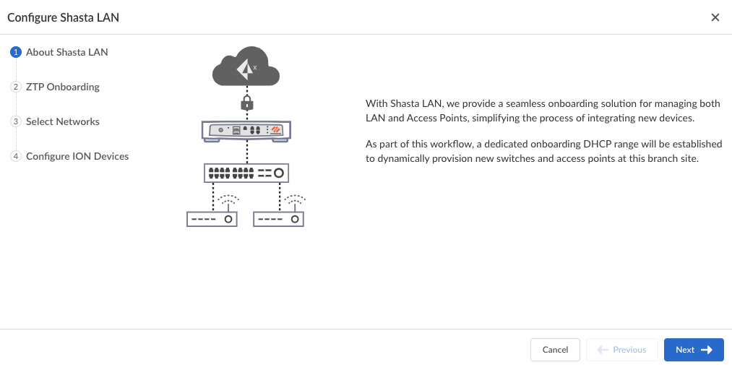Cancel the Shasta LAN configuration
The image size is (732, 365).
pyautogui.click(x=555, y=350)
